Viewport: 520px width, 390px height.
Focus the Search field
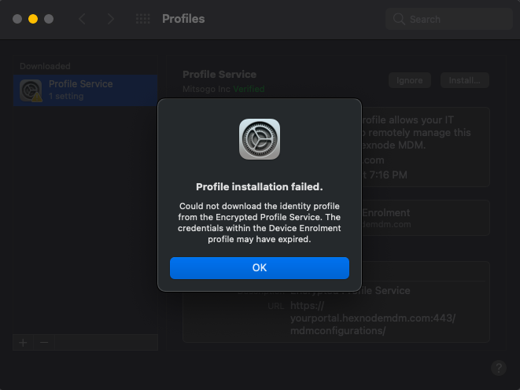pos(448,19)
